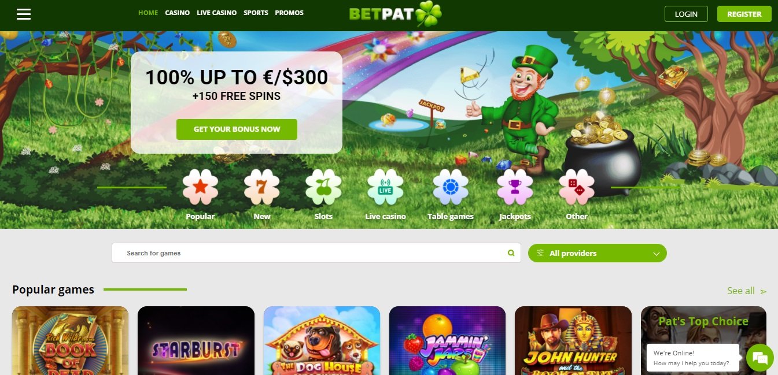Expand the All providers dropdown
Viewport: 778px width, 375px height.
(598, 253)
